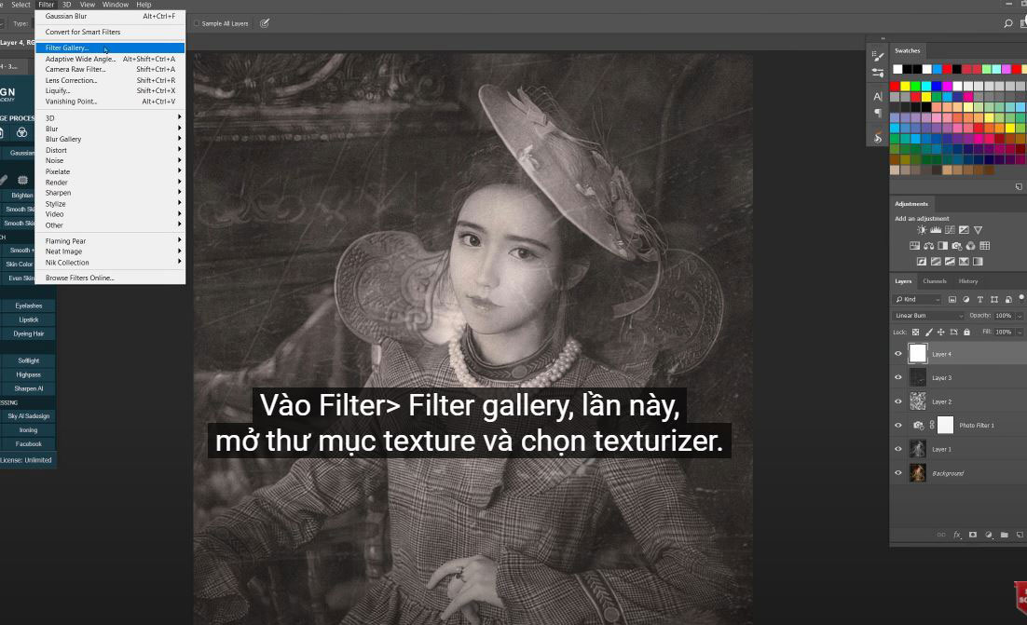
Task: Hide the Background layer visibility
Action: click(898, 472)
